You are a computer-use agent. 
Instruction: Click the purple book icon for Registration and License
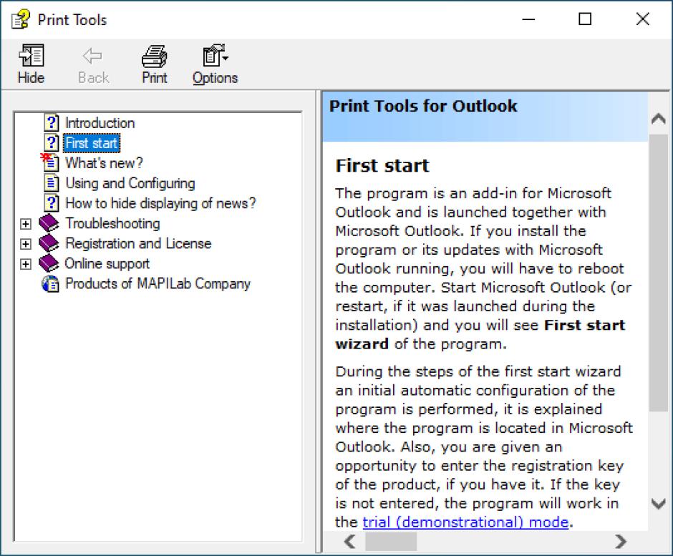[49, 243]
